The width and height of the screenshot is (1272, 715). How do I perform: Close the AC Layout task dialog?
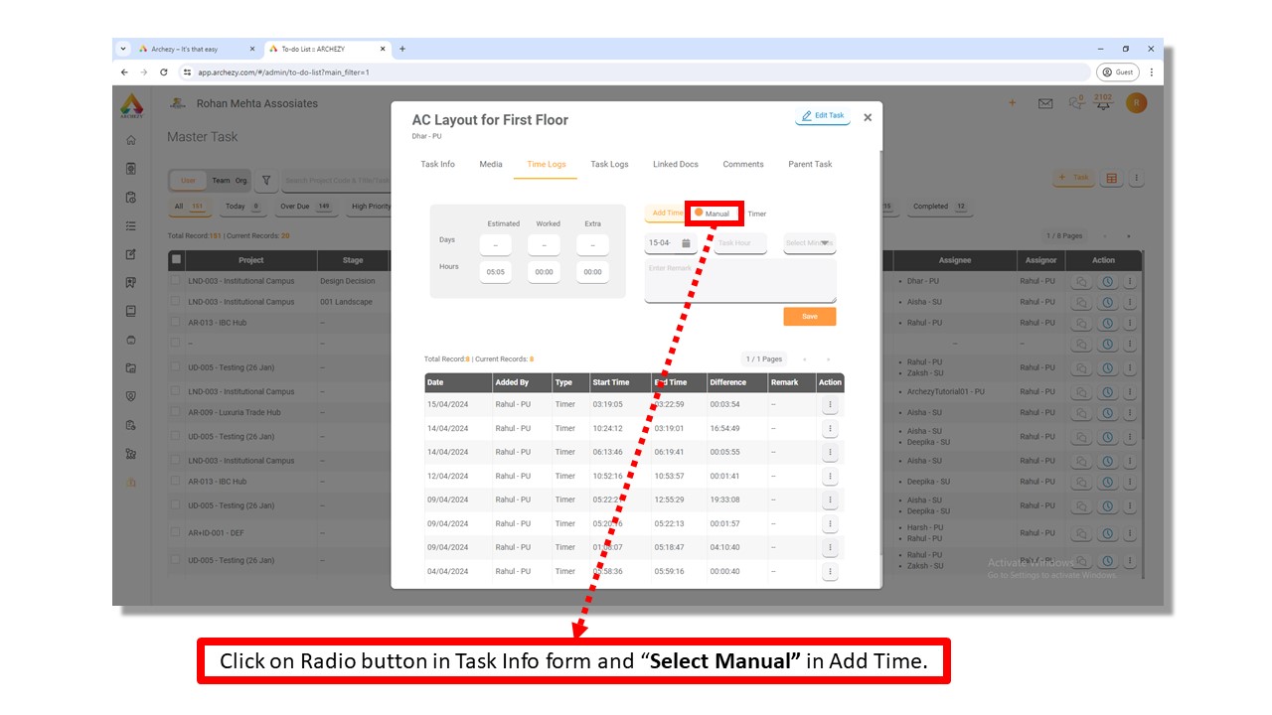coord(868,117)
